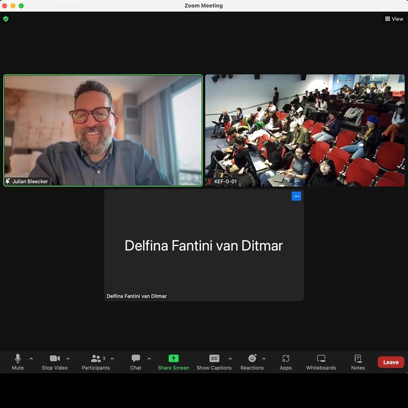Select Delfina Fantini van Ditmar's tile
The image size is (408, 408).
[204, 245]
